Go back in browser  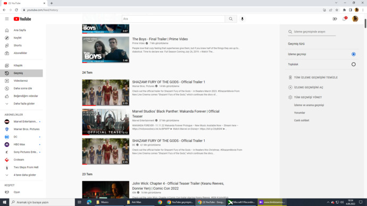tap(4, 10)
